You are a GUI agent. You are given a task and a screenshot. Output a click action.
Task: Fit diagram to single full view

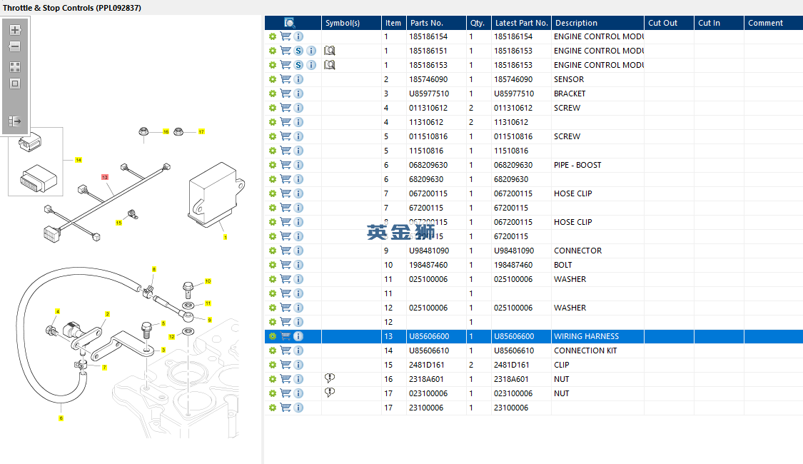click(15, 84)
